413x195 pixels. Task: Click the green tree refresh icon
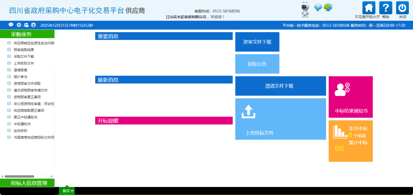point(328,7)
